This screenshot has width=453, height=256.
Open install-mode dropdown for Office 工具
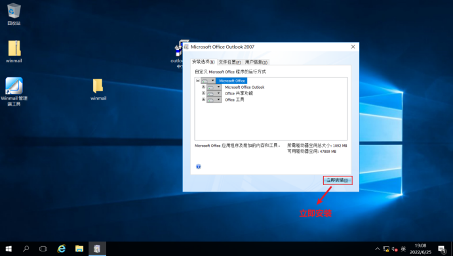(214, 100)
